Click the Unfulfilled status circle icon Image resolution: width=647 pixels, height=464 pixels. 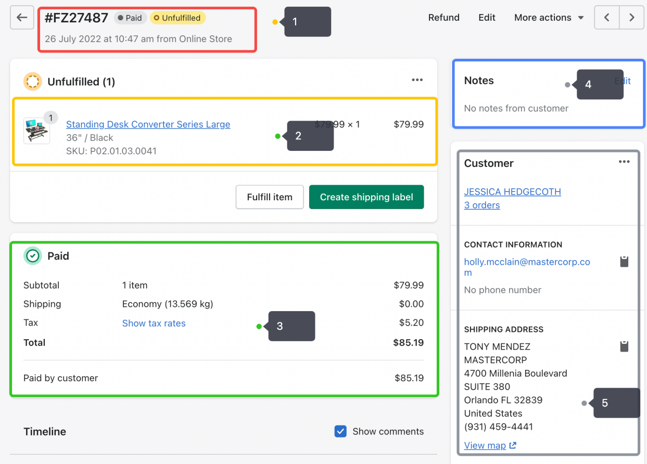point(33,82)
